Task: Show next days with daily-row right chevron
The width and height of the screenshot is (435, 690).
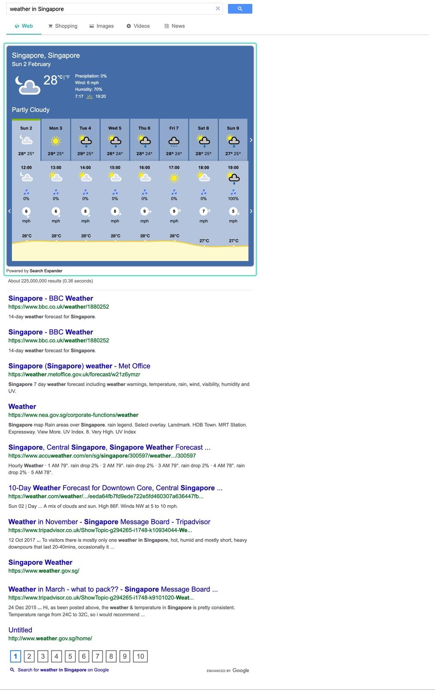Action: point(251,140)
